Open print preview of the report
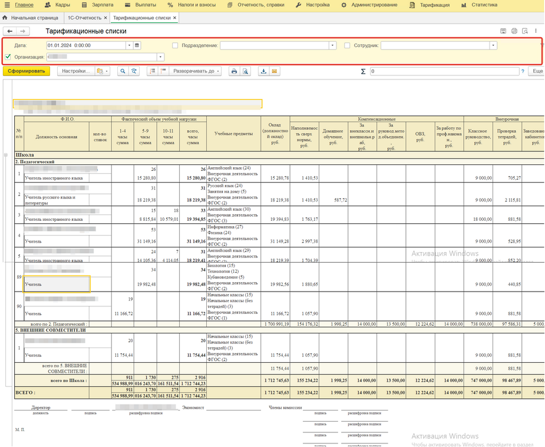Viewport: 545px width, 447px height. coord(245,71)
